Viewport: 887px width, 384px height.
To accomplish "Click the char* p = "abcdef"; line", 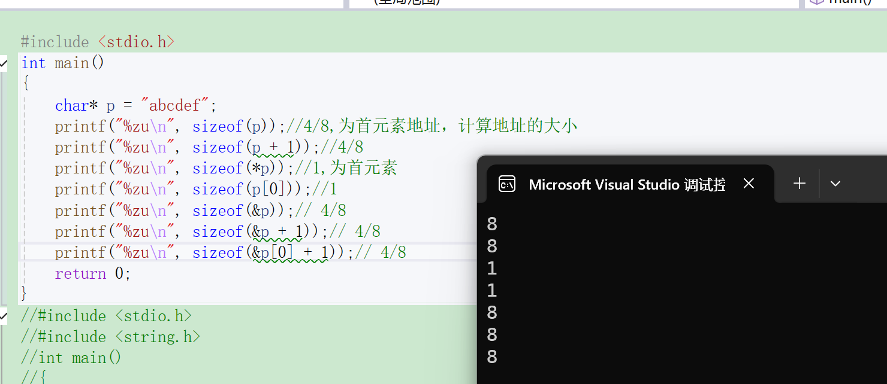I will click(x=135, y=105).
